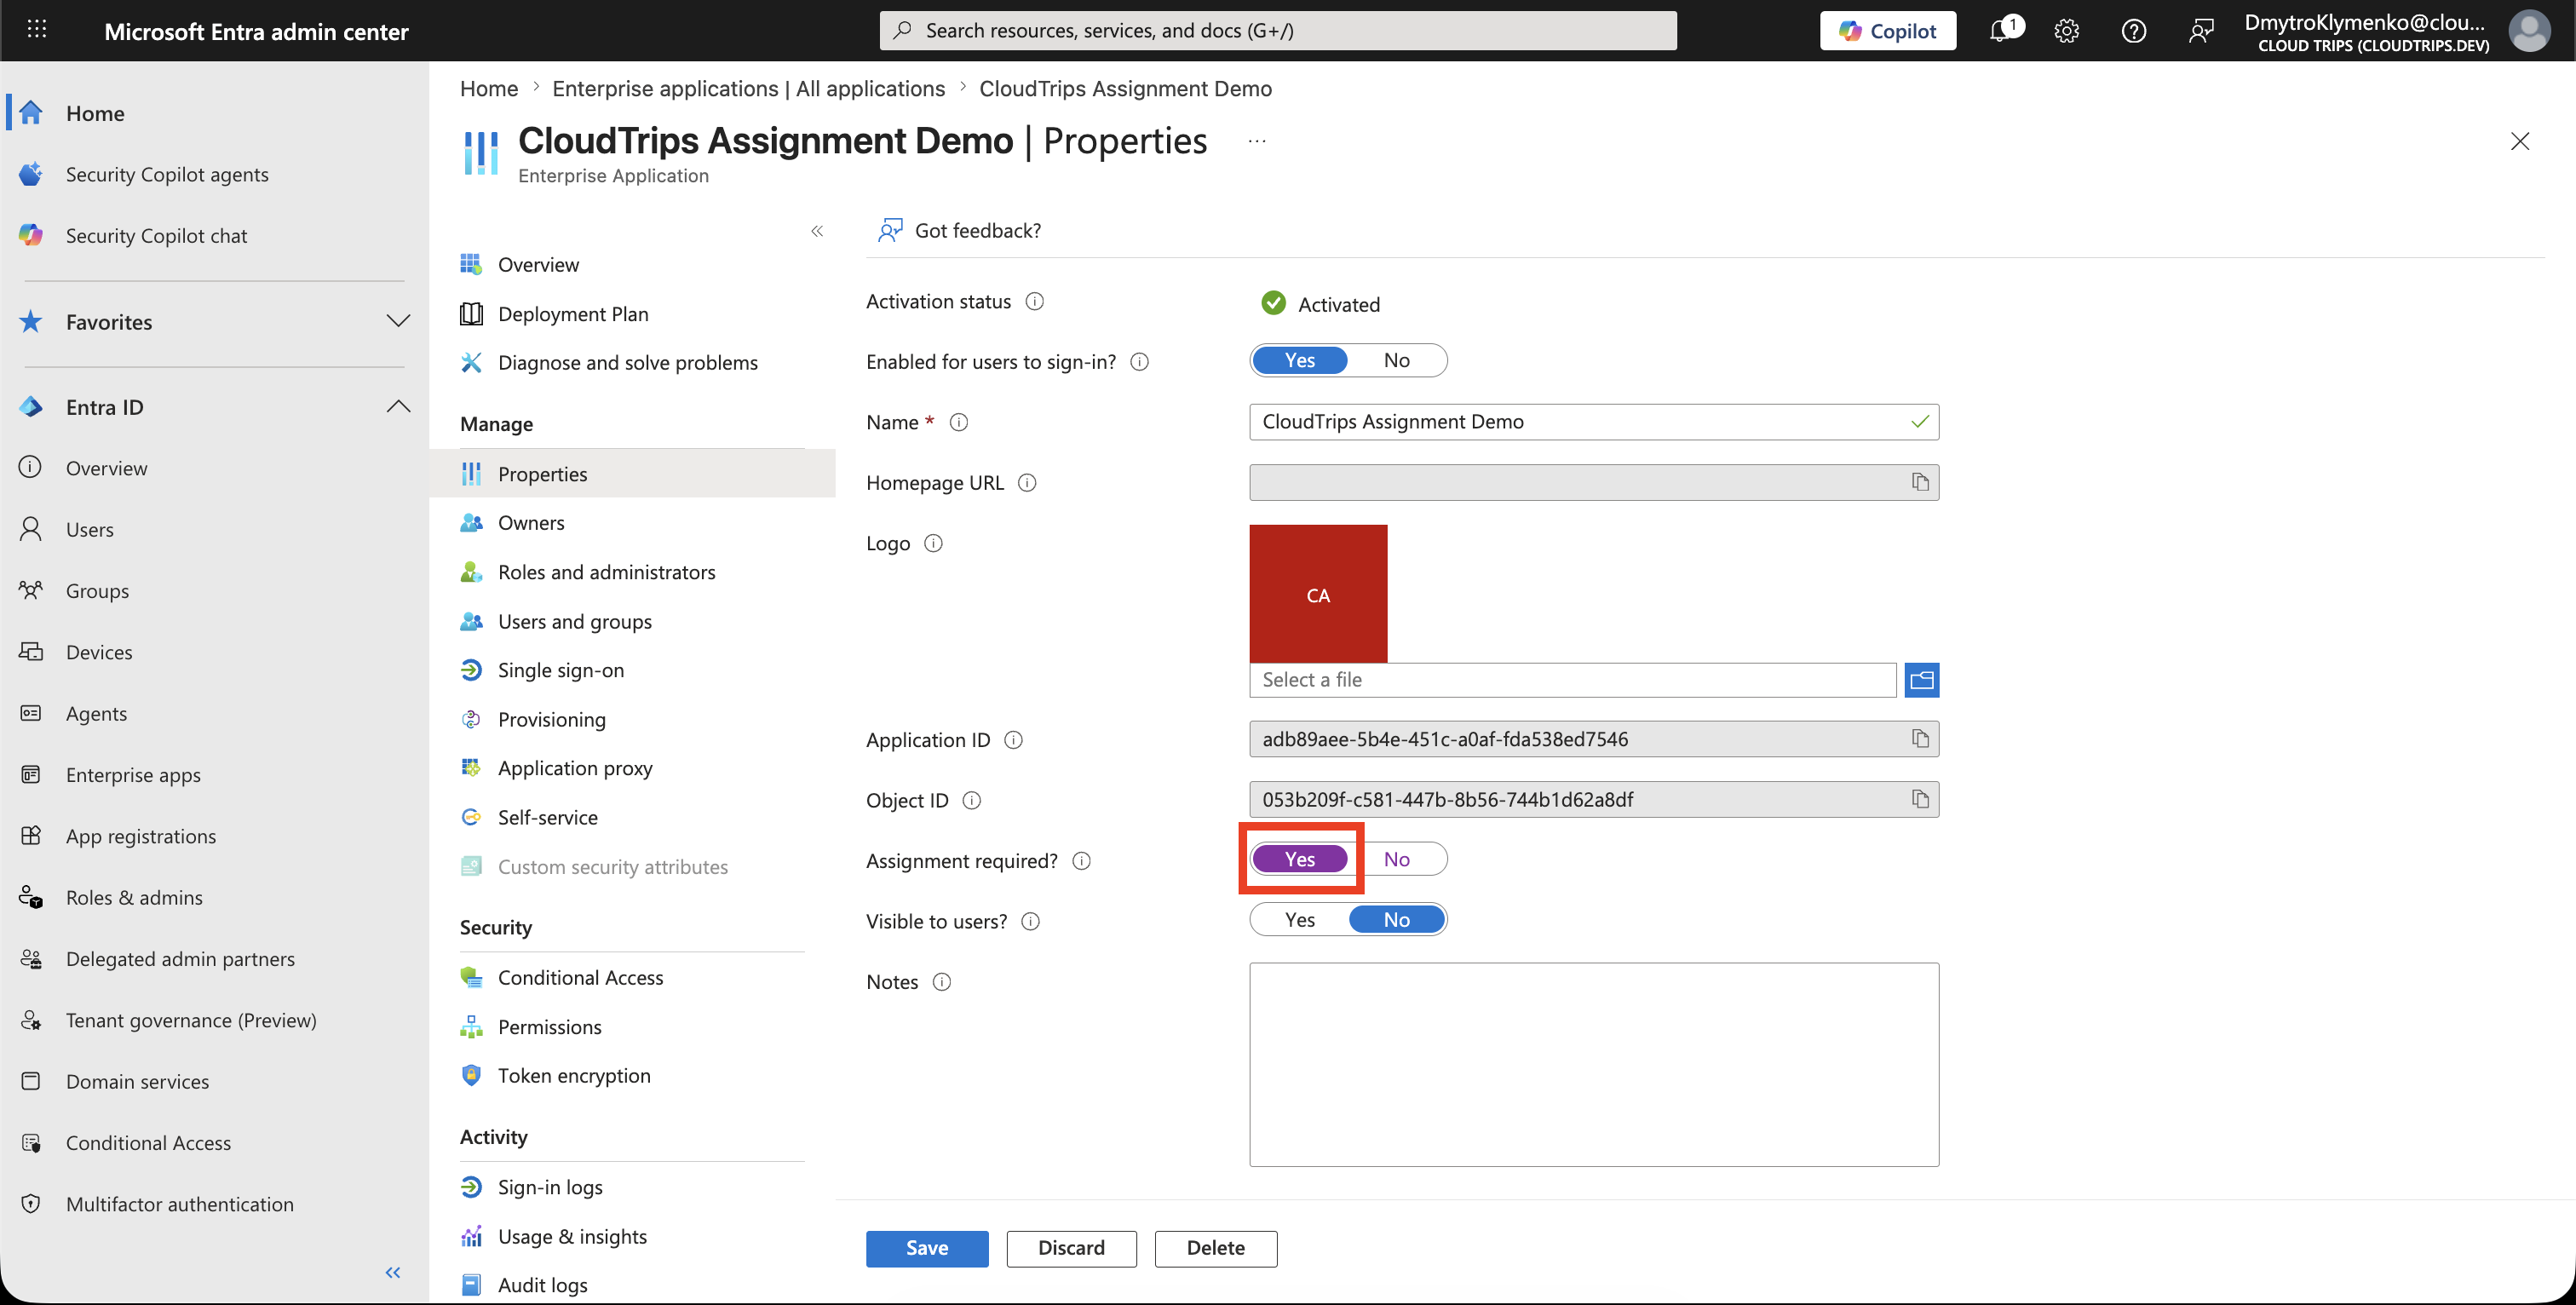Screen dimensions: 2576x1305
Task: Click the feedback person icon in top bar
Action: pyautogui.click(x=2201, y=31)
